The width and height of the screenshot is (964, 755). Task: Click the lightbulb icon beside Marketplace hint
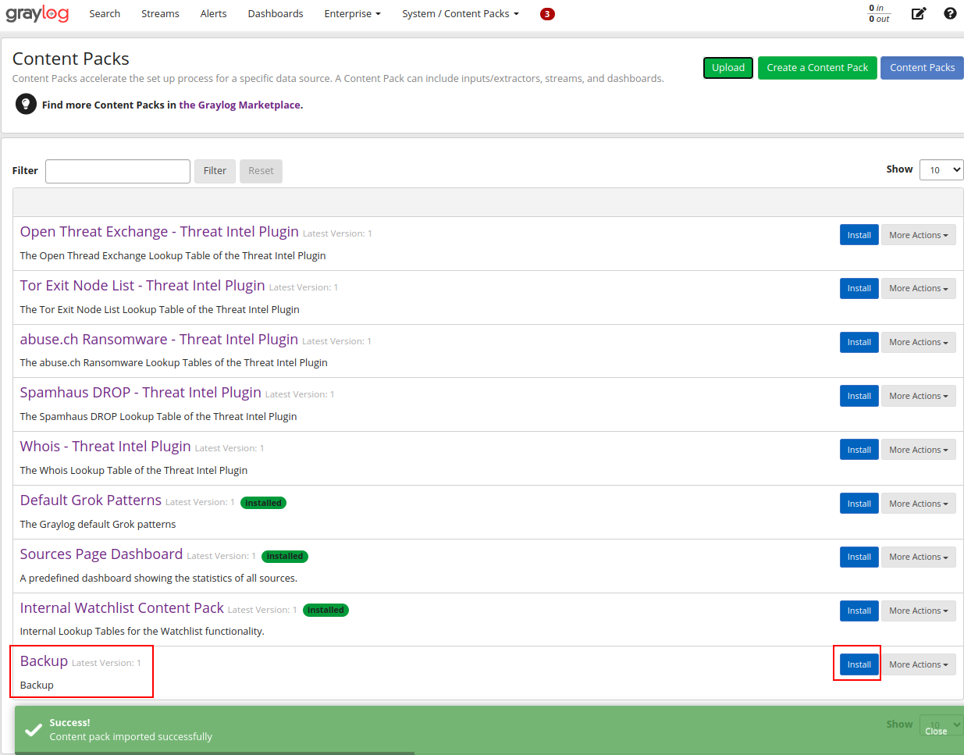coord(26,104)
